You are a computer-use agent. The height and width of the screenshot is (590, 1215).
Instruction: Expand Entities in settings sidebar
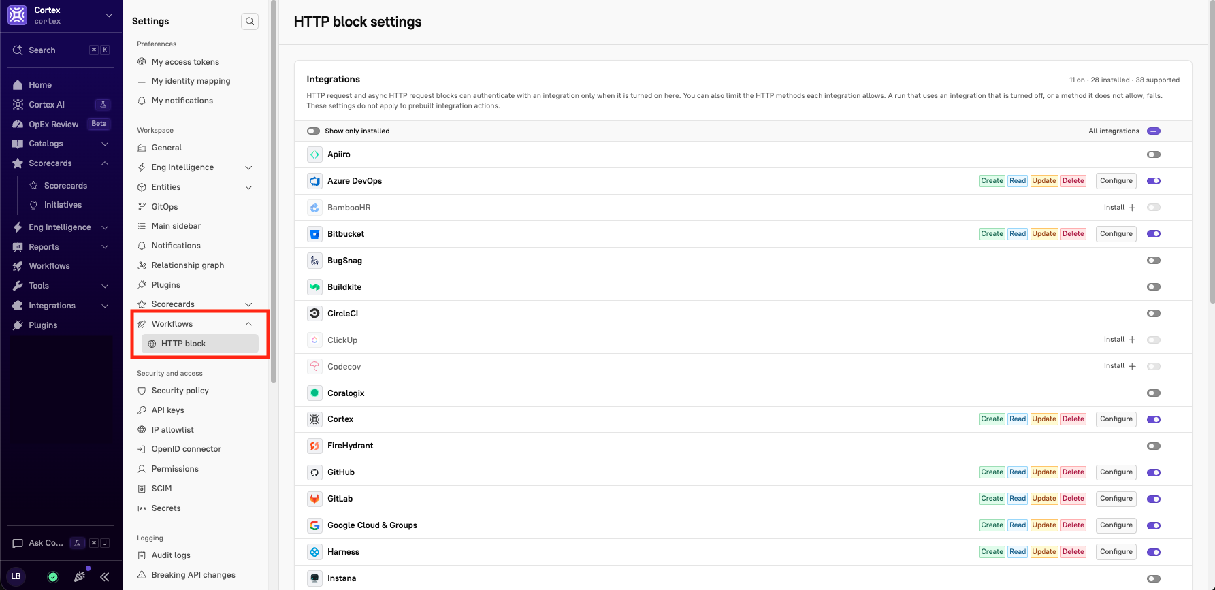pos(248,187)
